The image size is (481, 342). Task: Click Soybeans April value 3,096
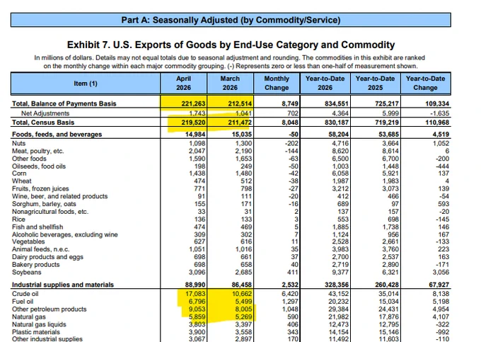197,273
